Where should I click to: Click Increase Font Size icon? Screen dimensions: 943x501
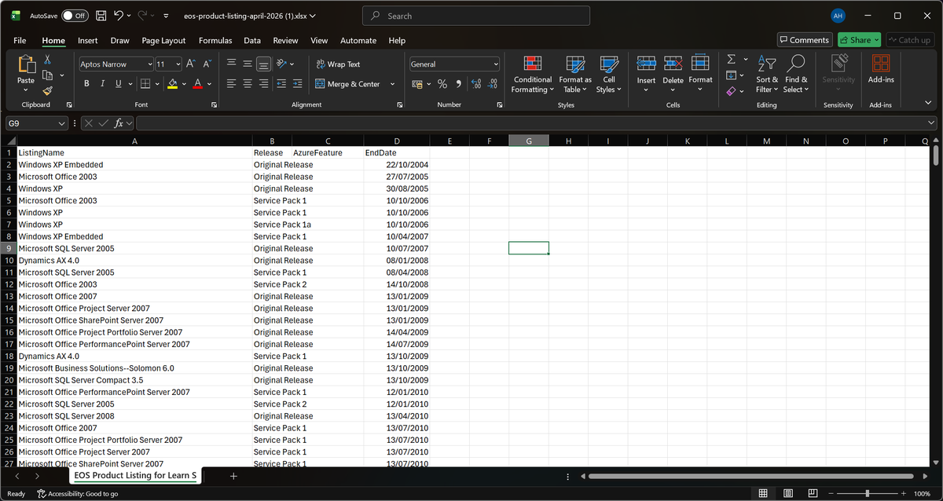(x=192, y=64)
